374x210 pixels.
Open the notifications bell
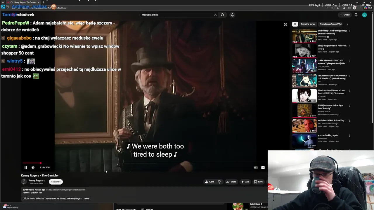pyautogui.click(x=356, y=15)
